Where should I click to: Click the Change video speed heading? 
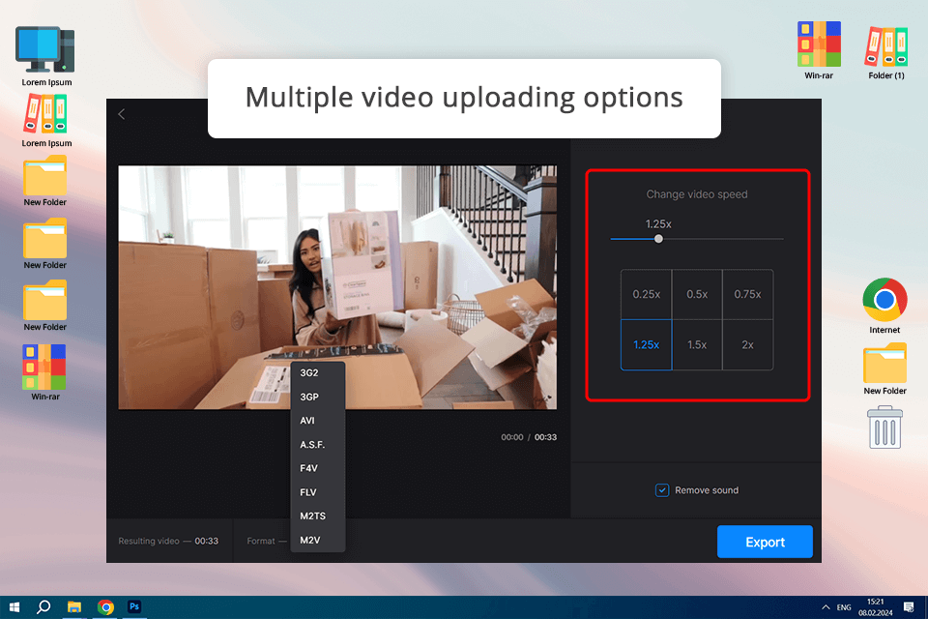click(697, 194)
